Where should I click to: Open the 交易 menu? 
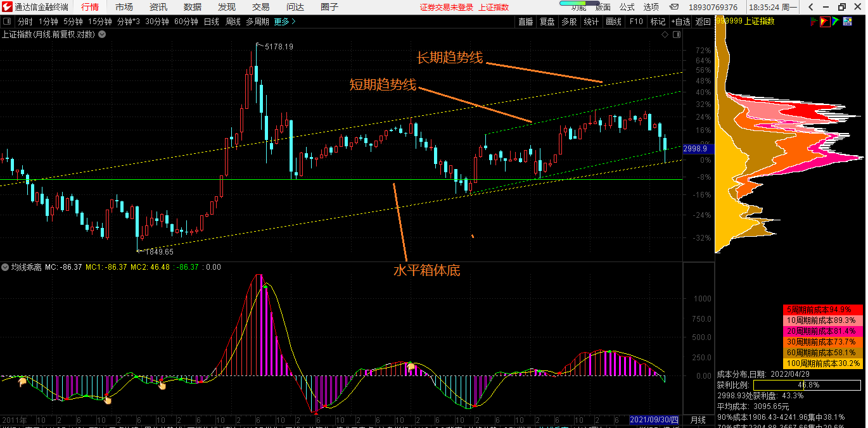[261, 7]
